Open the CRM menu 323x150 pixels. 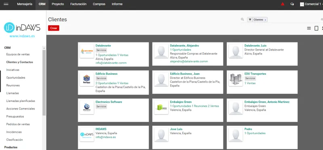[x=42, y=4]
